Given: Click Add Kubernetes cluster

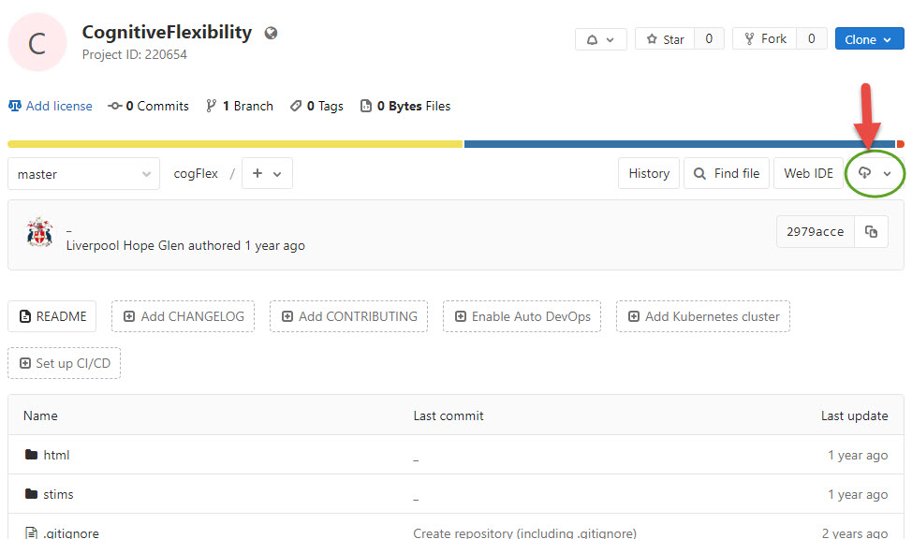Looking at the screenshot, I should (703, 316).
